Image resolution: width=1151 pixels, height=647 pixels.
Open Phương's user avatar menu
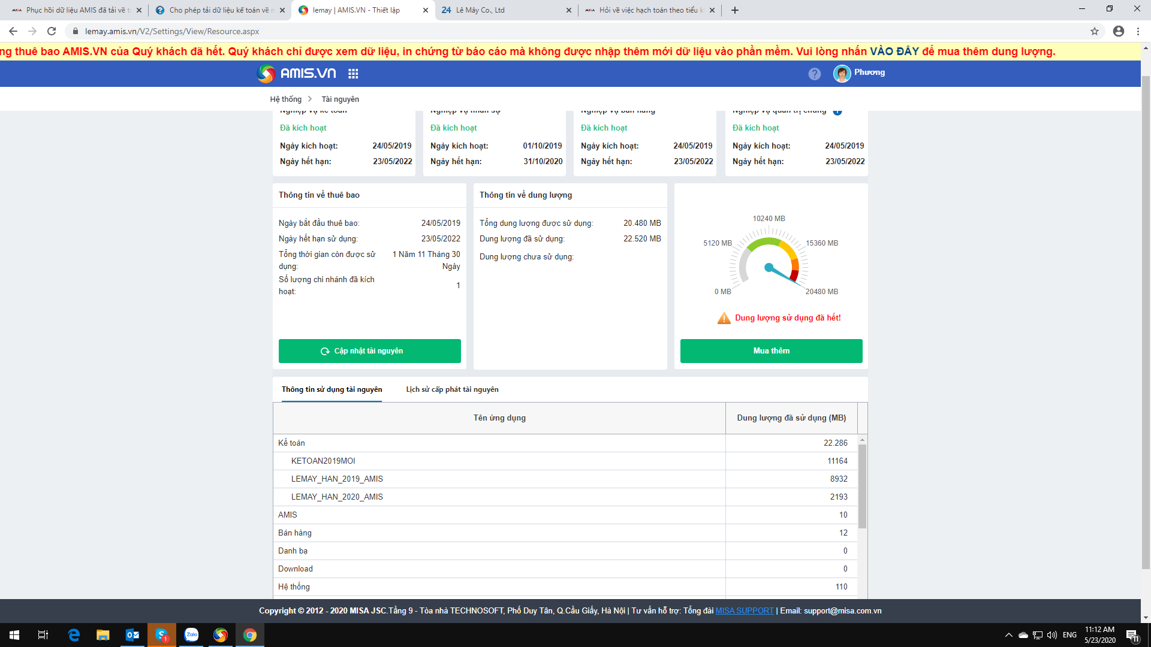point(842,74)
